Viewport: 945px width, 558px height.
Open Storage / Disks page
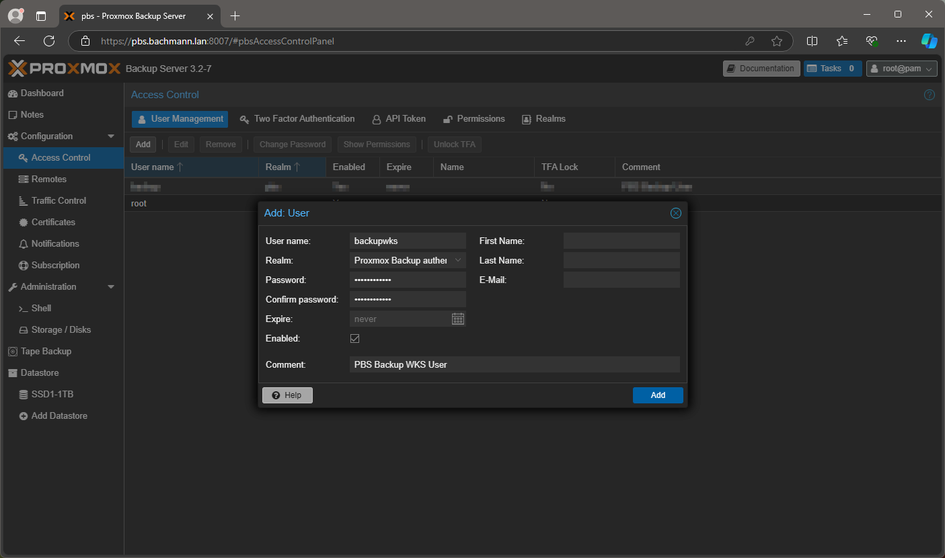pos(61,329)
